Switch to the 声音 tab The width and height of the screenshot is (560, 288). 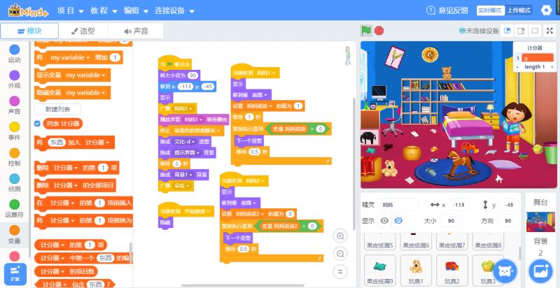(x=136, y=31)
